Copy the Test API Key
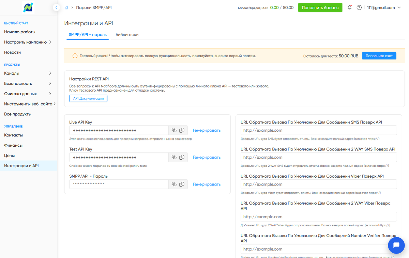Viewport: 409px width, 258px height. pos(182,157)
